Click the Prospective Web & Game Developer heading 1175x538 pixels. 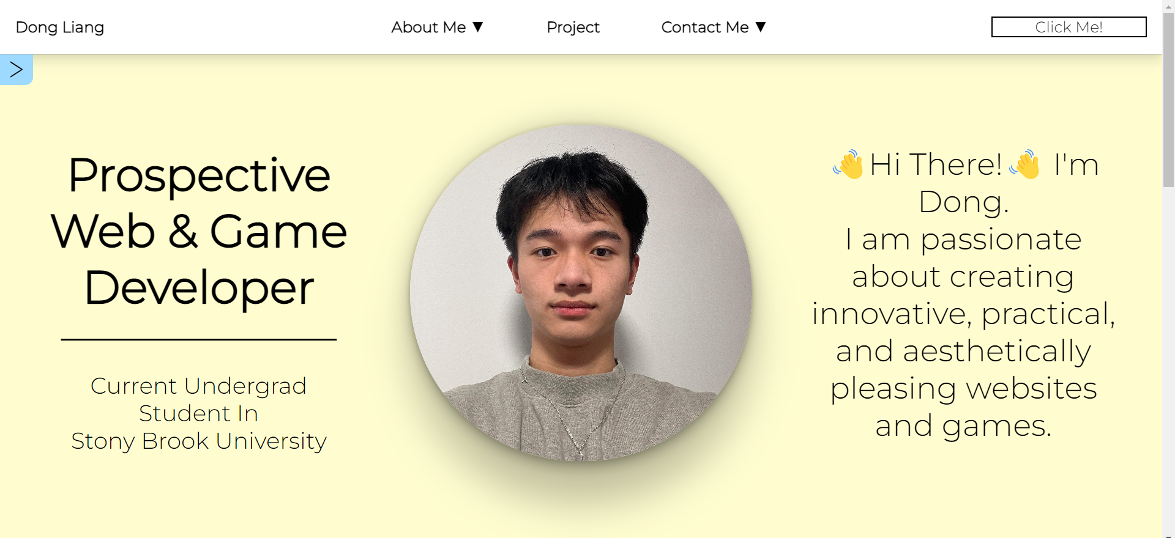pos(199,231)
